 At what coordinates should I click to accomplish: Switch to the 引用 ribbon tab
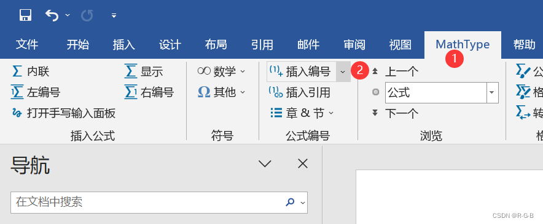(262, 45)
